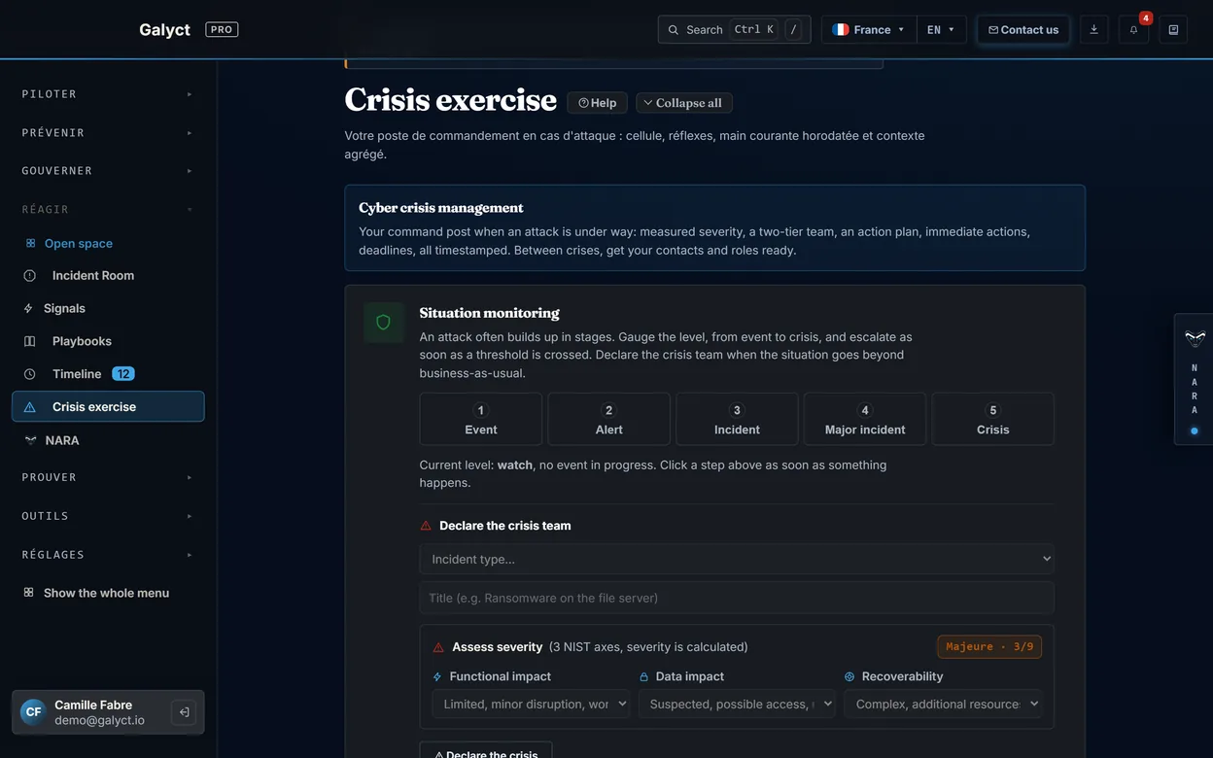
Task: Select step 3 Incident level
Action: tap(737, 419)
